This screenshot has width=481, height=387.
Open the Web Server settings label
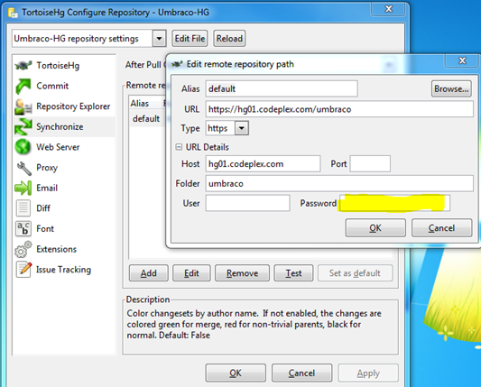[x=58, y=147]
